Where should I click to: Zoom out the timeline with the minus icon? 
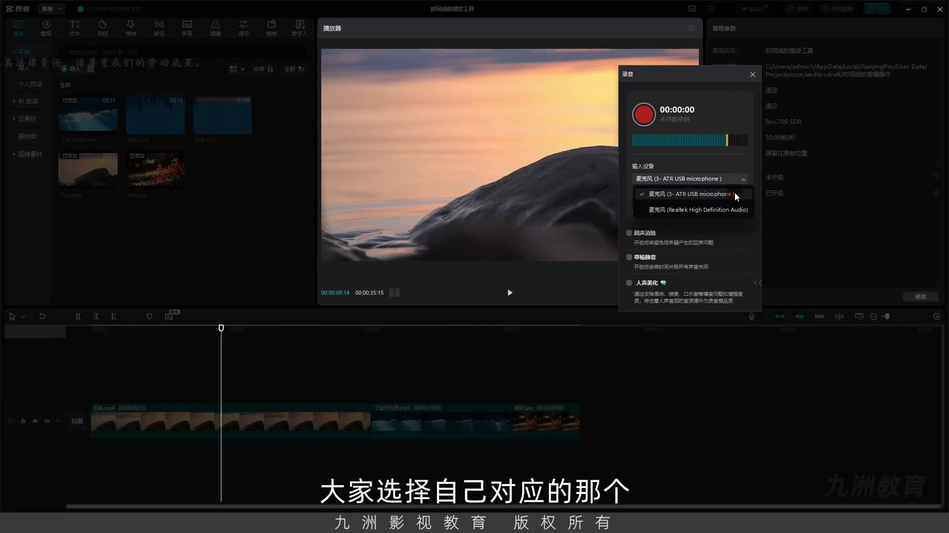point(873,316)
